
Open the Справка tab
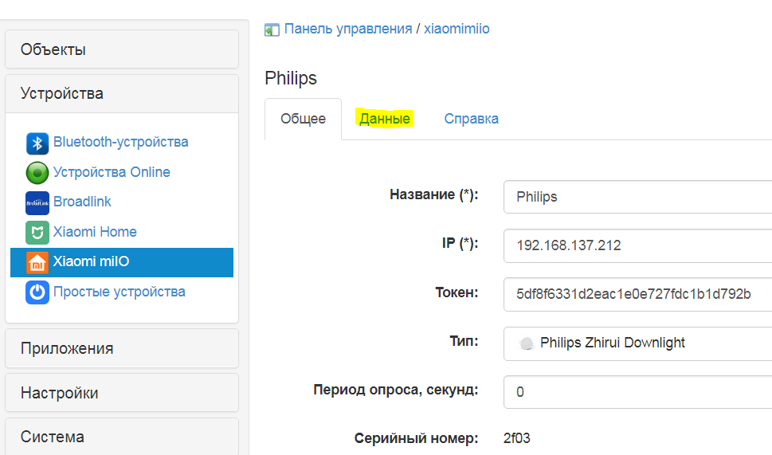(x=472, y=119)
